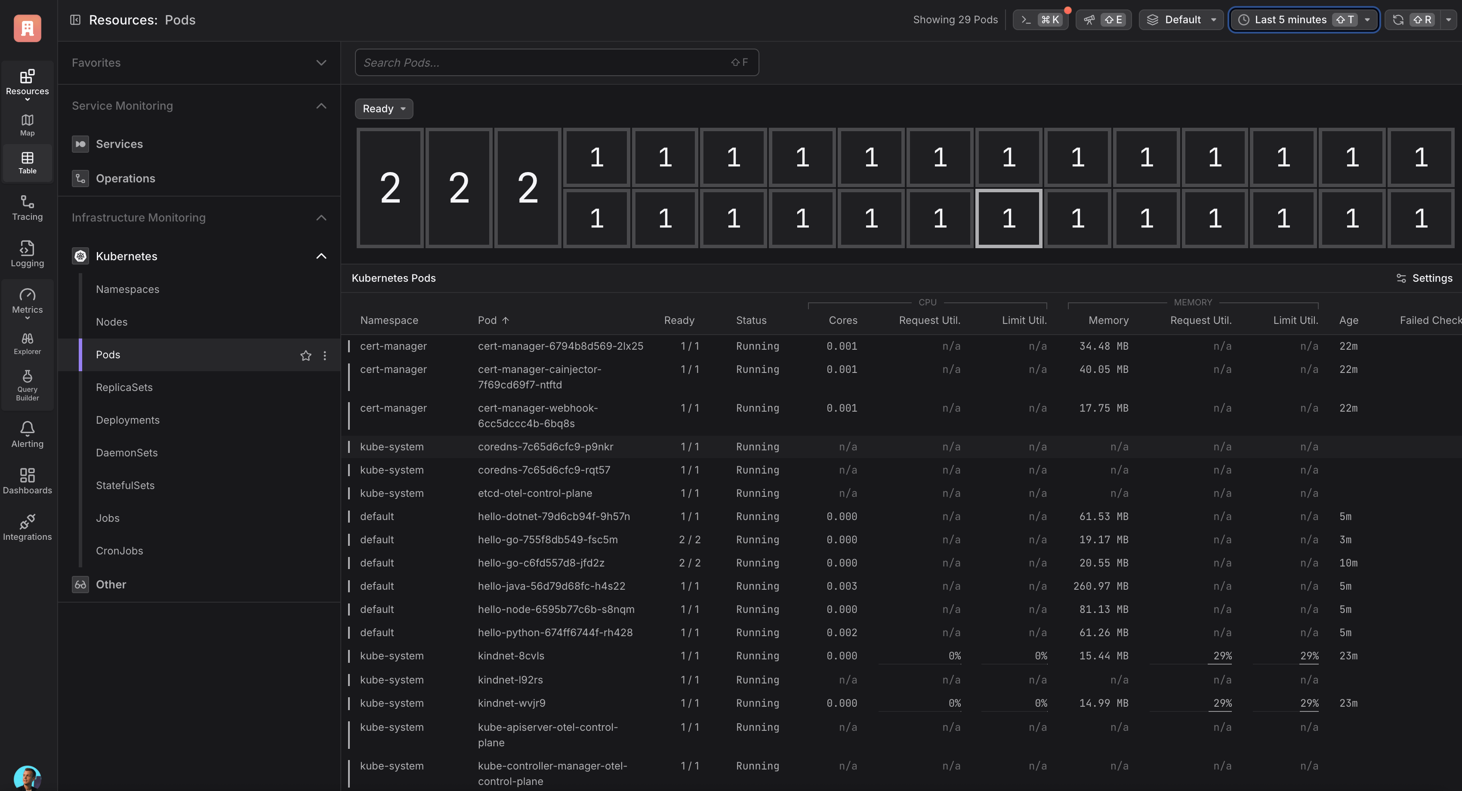
Task: Toggle the side panel collapse icon
Action: (x=75, y=20)
